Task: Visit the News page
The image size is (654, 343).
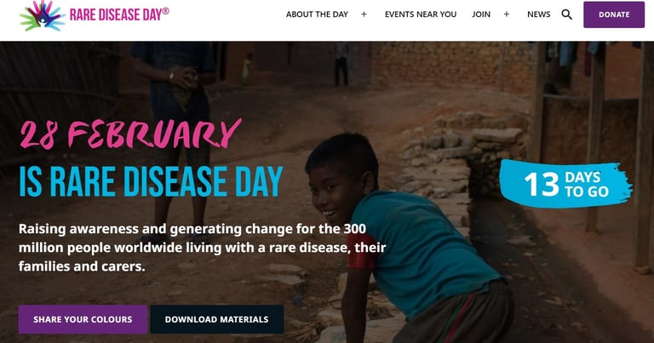Action: pos(538,14)
